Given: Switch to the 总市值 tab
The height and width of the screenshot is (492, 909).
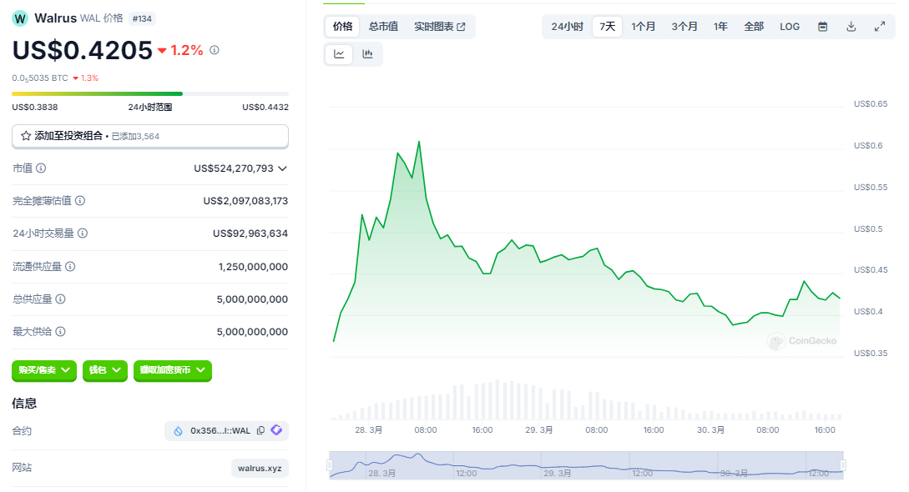Looking at the screenshot, I should (383, 27).
